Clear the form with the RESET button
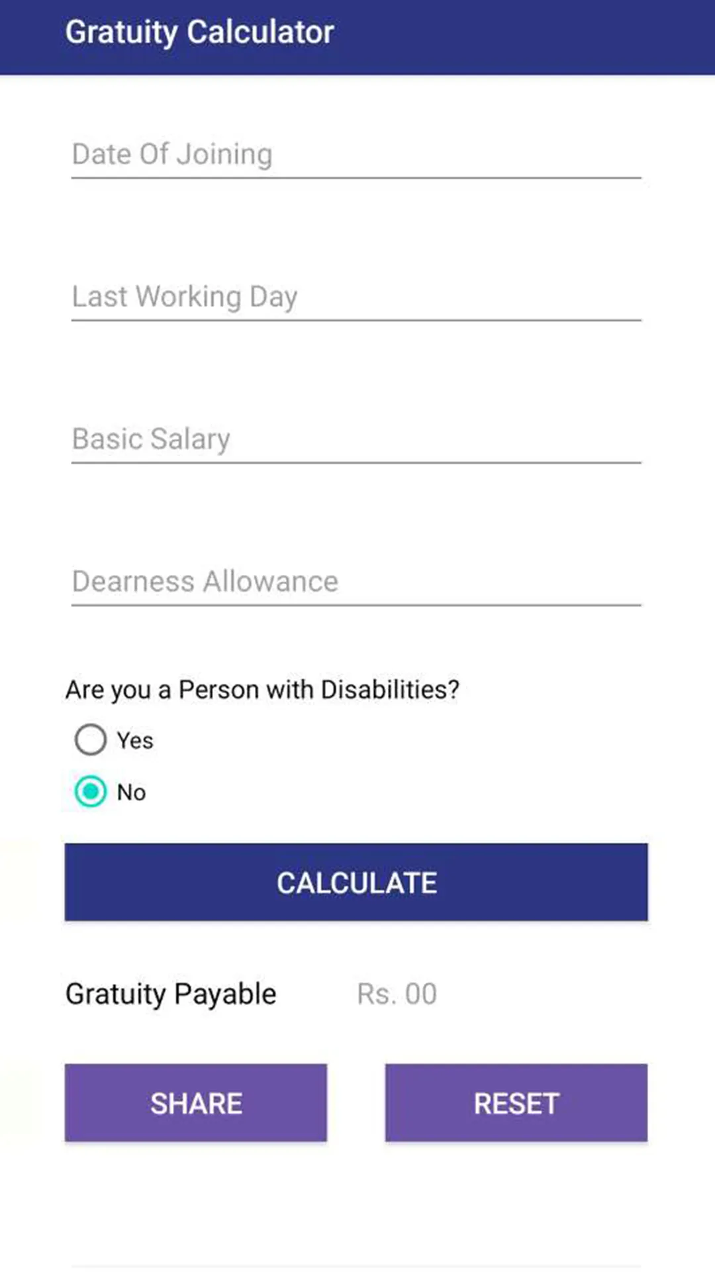The height and width of the screenshot is (1272, 715). (x=516, y=1103)
